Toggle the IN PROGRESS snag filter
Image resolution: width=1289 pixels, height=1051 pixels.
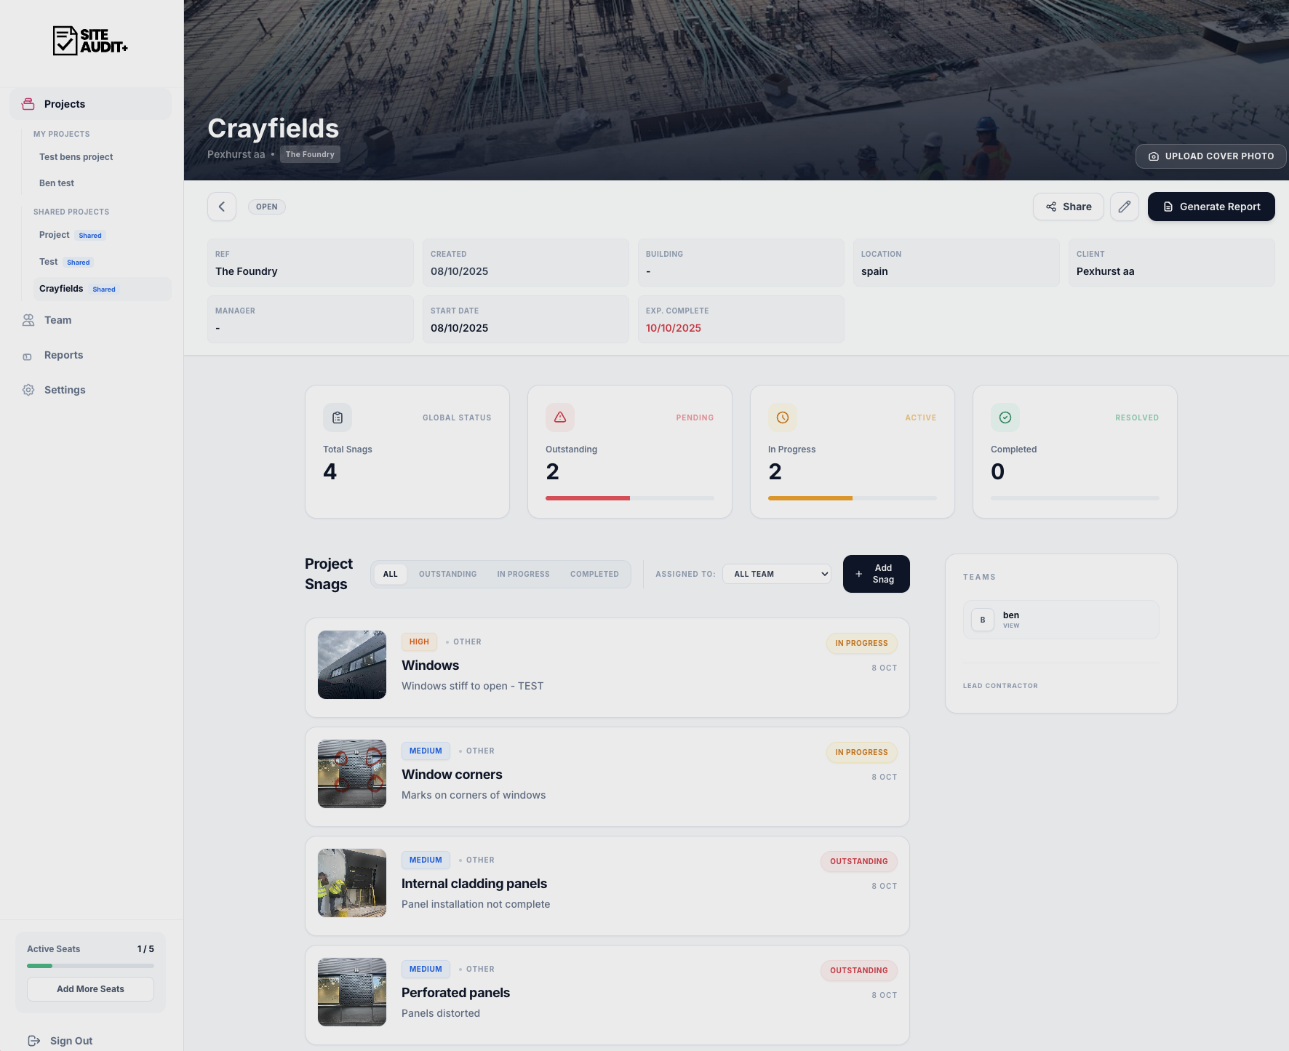click(523, 574)
